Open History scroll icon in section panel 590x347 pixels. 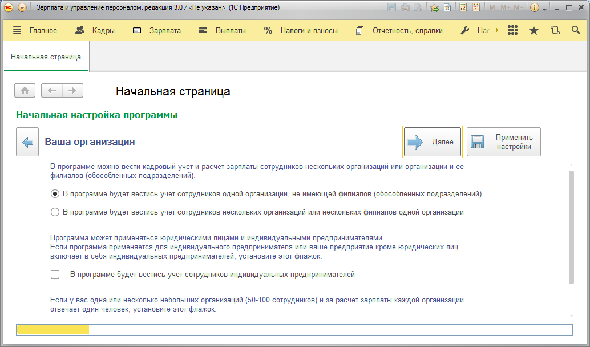(555, 31)
